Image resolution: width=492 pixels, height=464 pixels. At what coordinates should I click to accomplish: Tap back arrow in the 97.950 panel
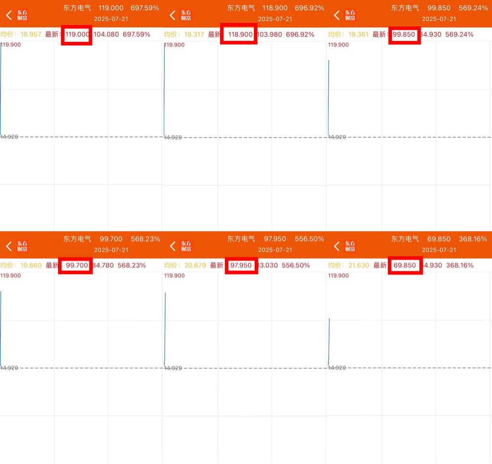[172, 246]
